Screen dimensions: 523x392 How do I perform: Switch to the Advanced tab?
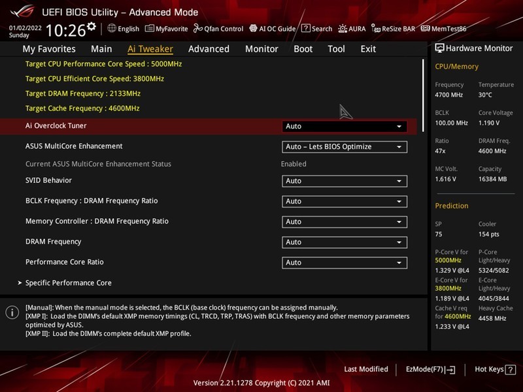coord(209,49)
